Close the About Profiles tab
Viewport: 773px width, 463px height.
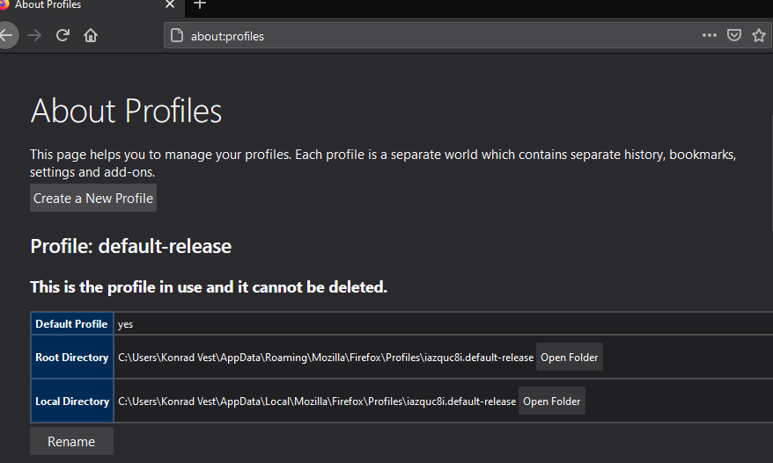[x=170, y=5]
